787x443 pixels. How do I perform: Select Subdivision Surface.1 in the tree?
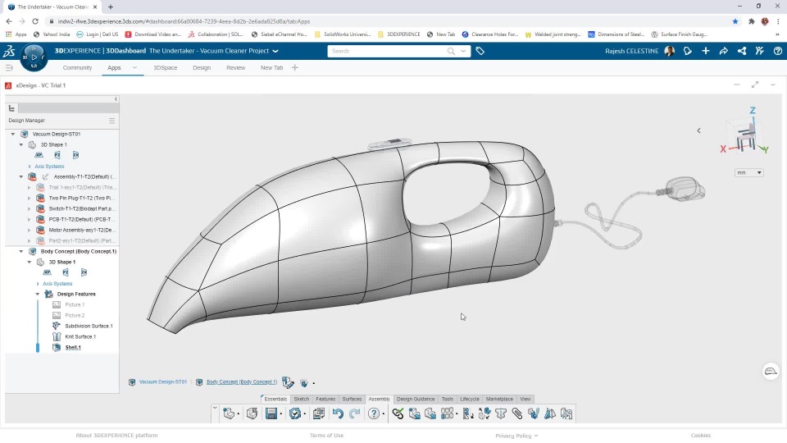(x=89, y=326)
